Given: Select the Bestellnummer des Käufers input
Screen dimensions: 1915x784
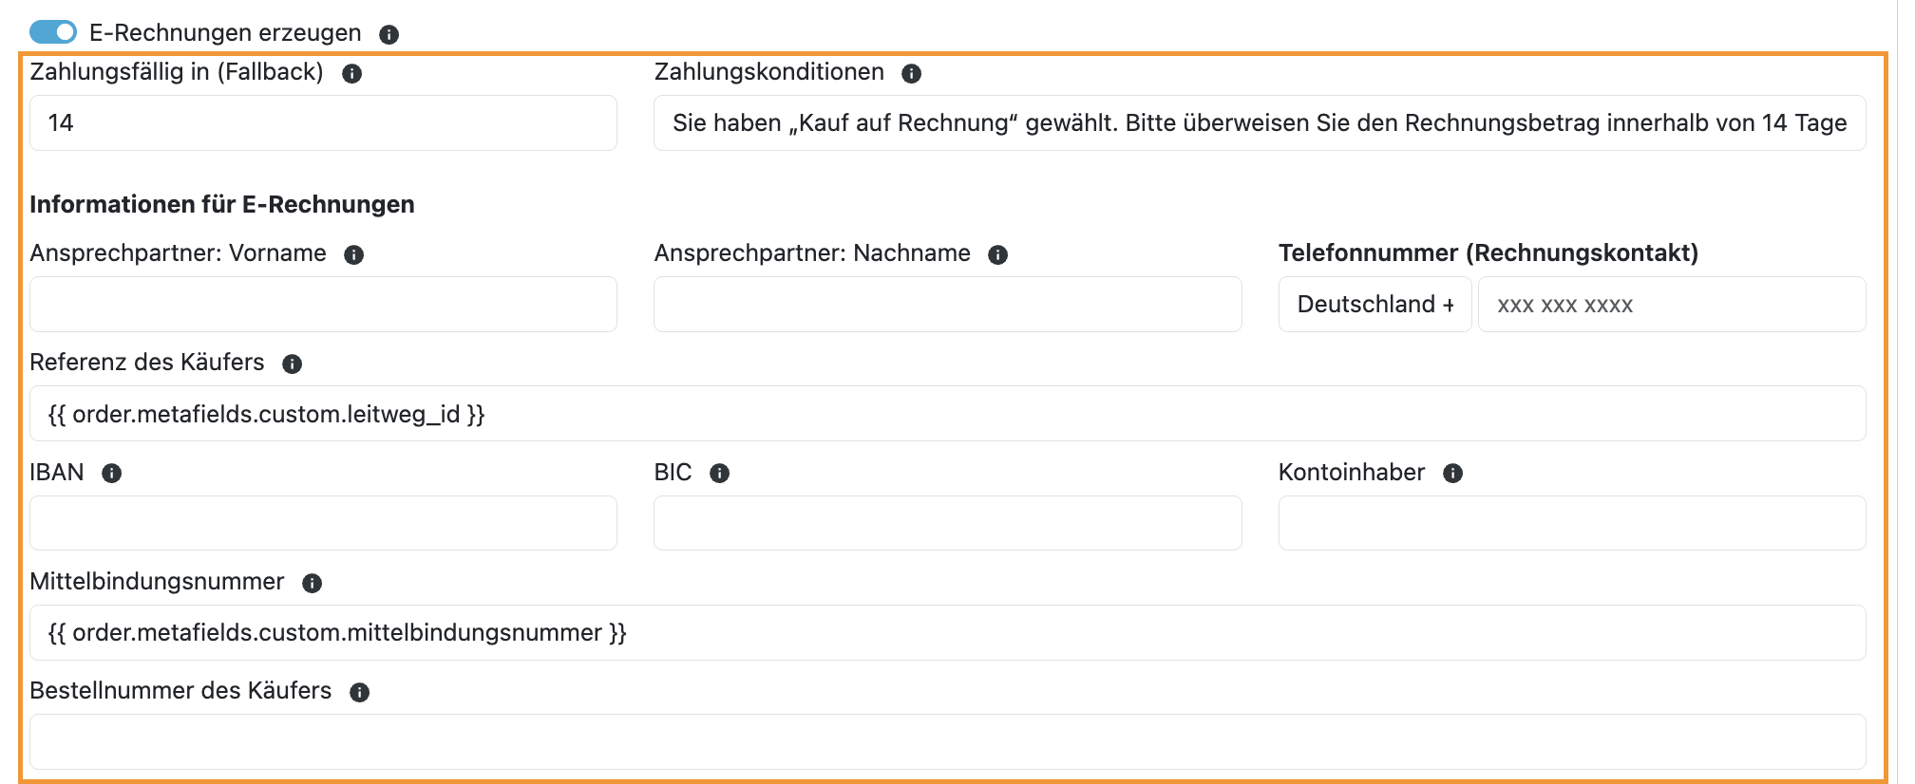Looking at the screenshot, I should (x=948, y=741).
